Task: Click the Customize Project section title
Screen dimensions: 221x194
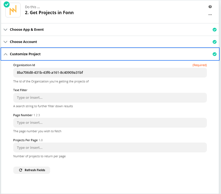Action: (25, 54)
